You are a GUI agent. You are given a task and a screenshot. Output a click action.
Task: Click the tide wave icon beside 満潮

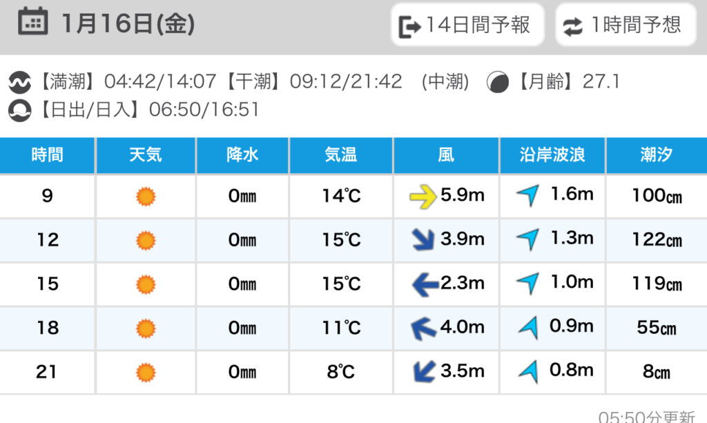coord(20,83)
